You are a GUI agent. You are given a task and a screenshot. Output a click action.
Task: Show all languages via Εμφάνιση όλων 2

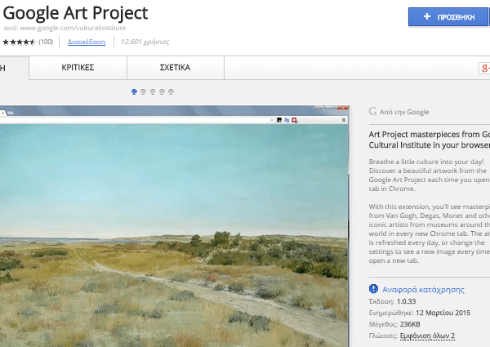coord(427,336)
